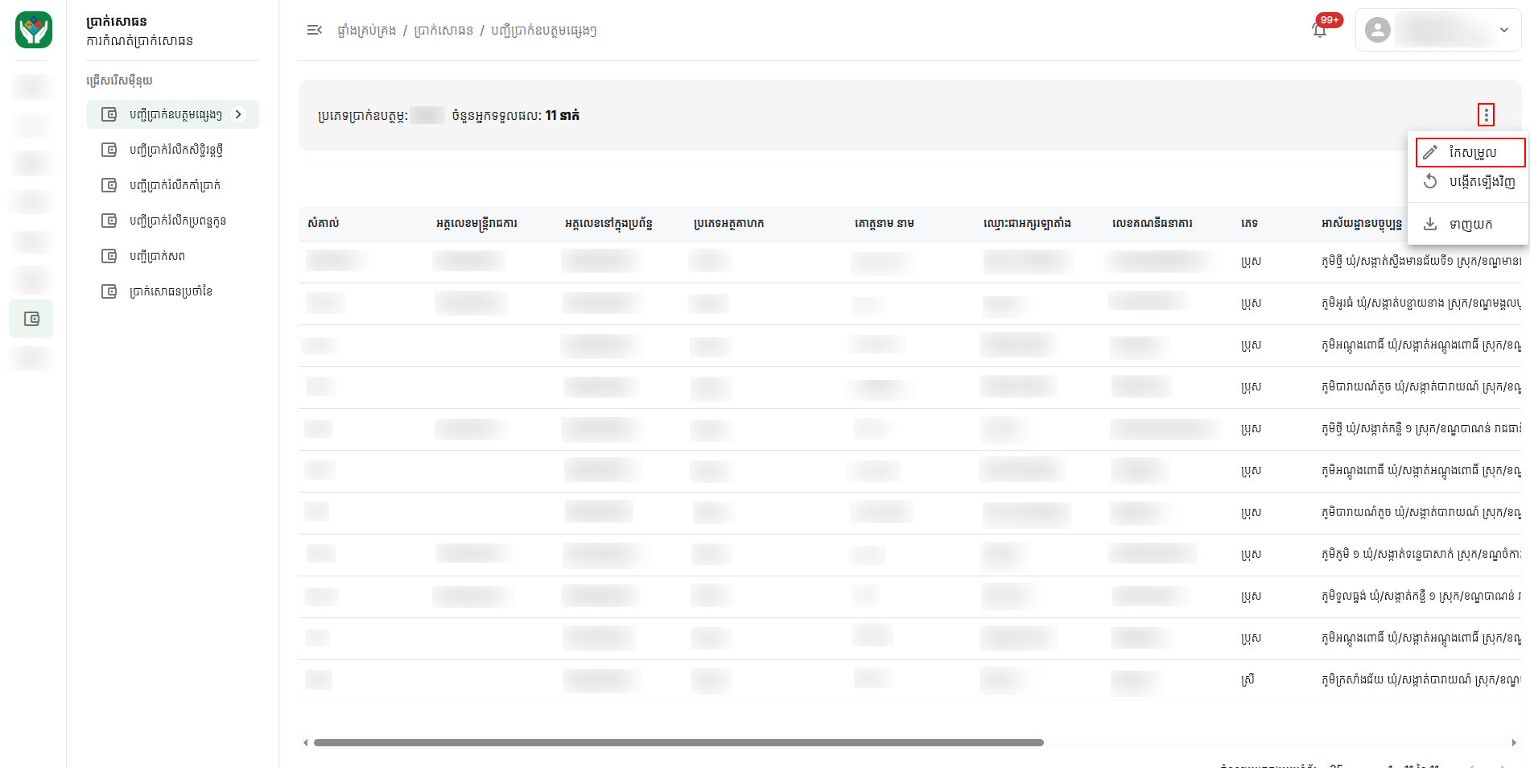
Task: Click the លេខគណនីធនាគារ column header
Action: 1153,223
